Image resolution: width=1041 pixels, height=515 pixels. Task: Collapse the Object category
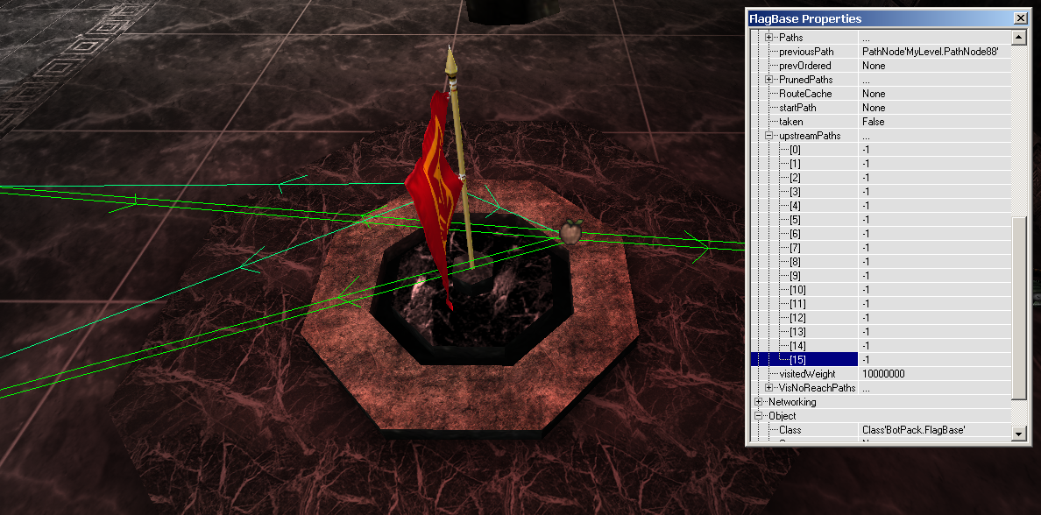tap(759, 416)
